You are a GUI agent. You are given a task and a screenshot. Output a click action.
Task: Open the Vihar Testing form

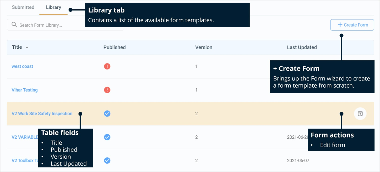click(x=25, y=90)
